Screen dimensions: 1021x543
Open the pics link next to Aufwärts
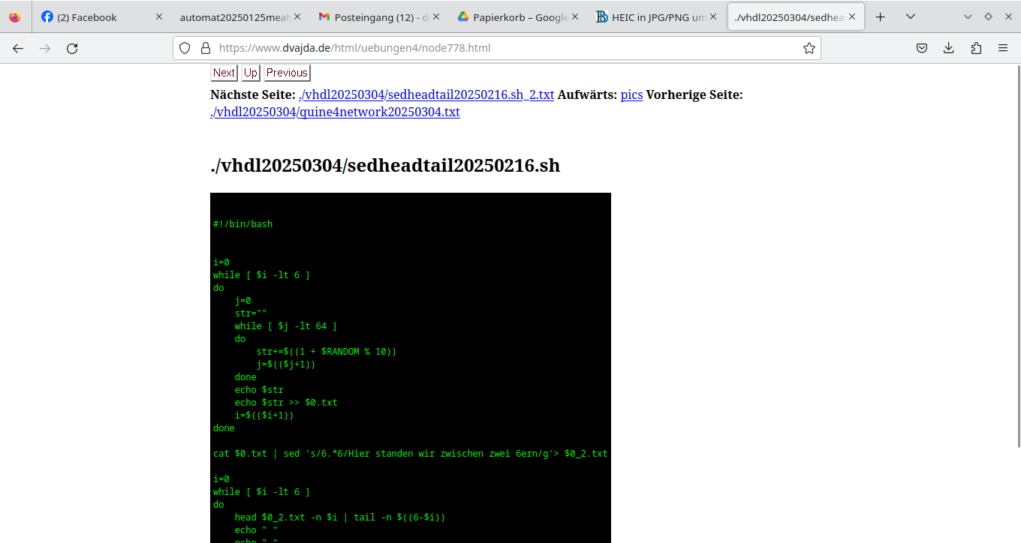631,95
